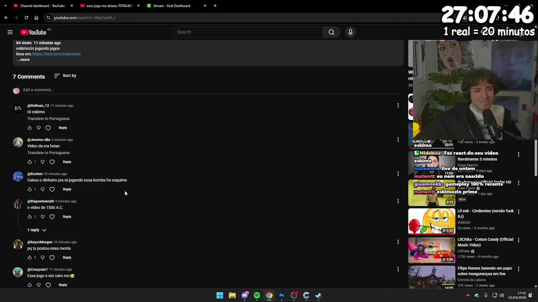Screen dimensions: 538x302
Task: Open Photoshop from the taskbar
Action: [282, 296]
